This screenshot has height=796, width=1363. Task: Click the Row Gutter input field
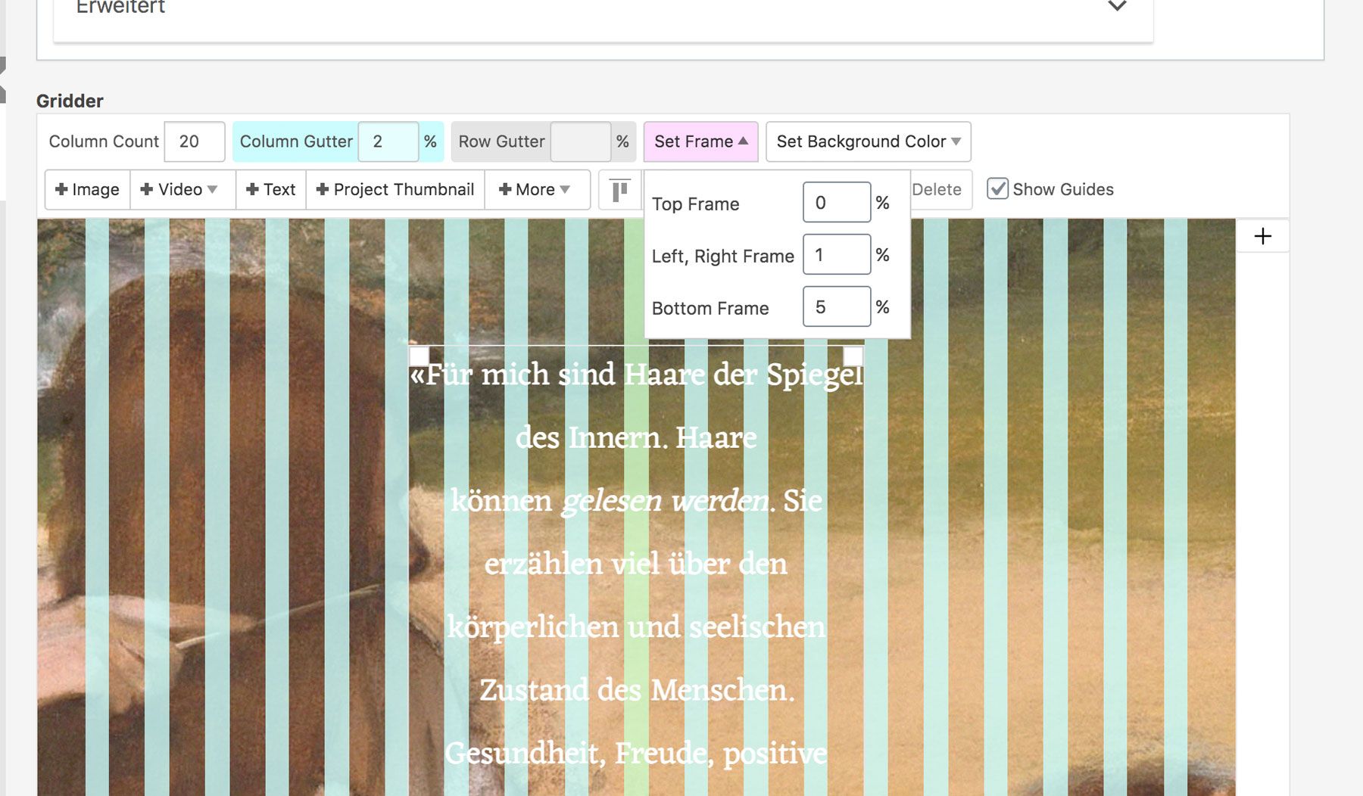click(580, 142)
